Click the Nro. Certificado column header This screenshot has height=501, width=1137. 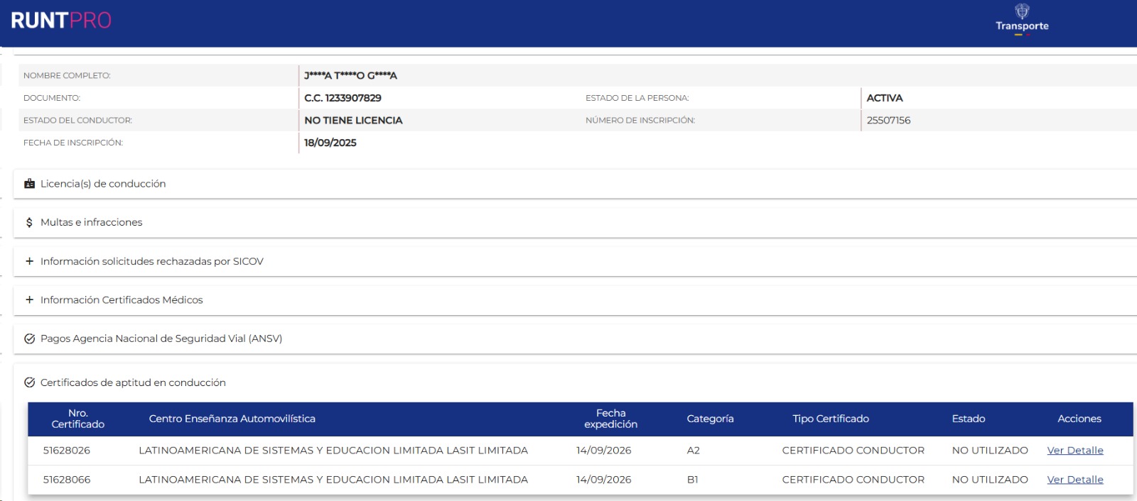(78, 419)
